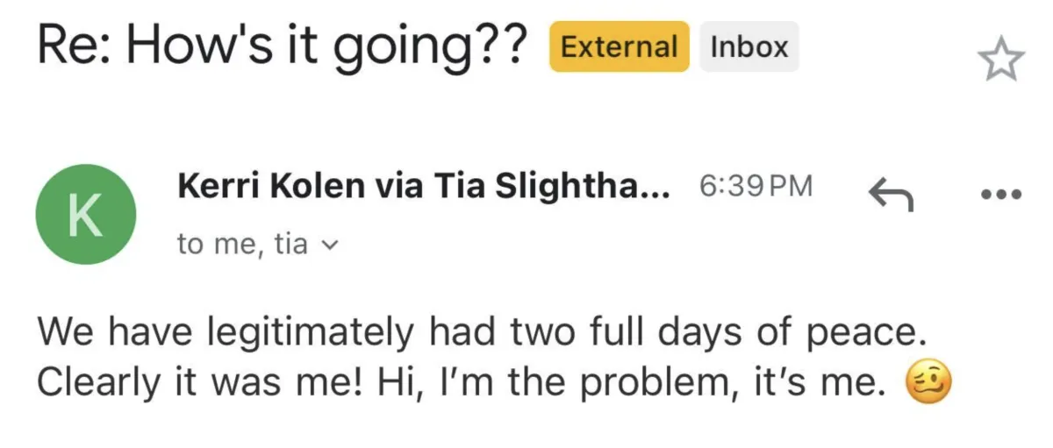This screenshot has height=448, width=1053.
Task: Click the 6:39 PM timestamp
Action: [756, 186]
